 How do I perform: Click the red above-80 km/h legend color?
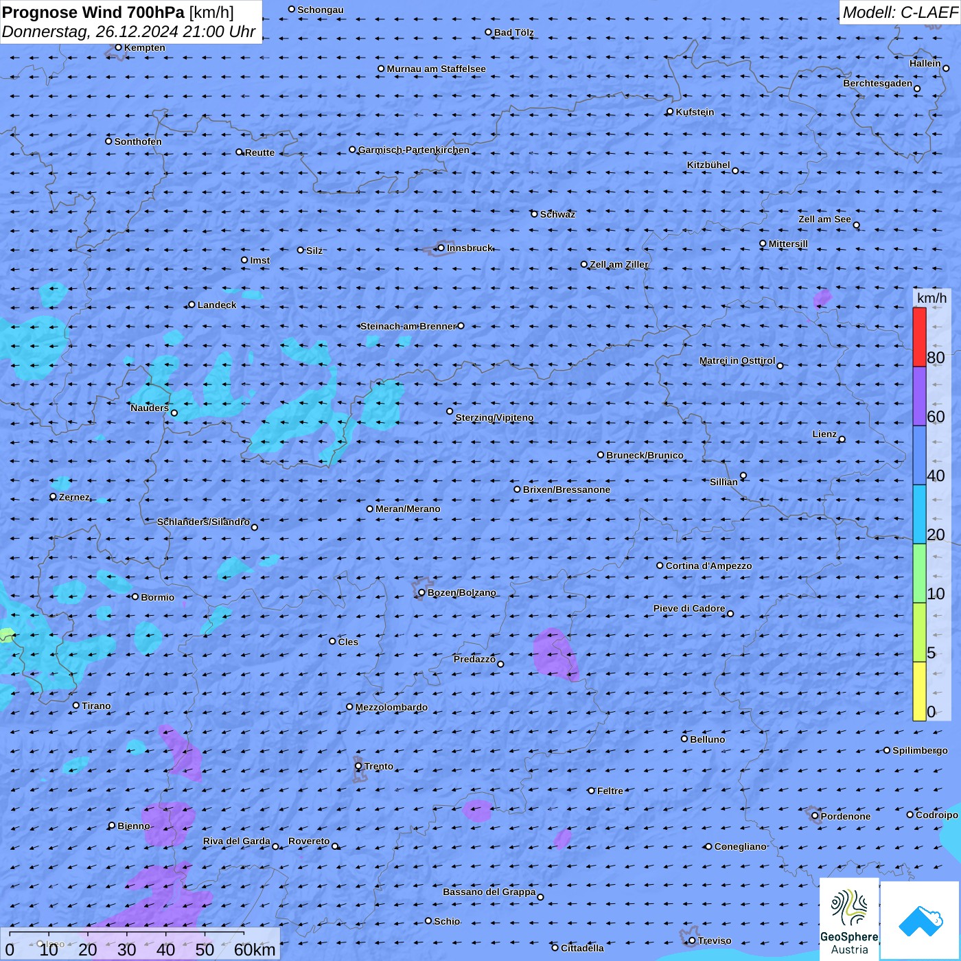[x=919, y=337]
